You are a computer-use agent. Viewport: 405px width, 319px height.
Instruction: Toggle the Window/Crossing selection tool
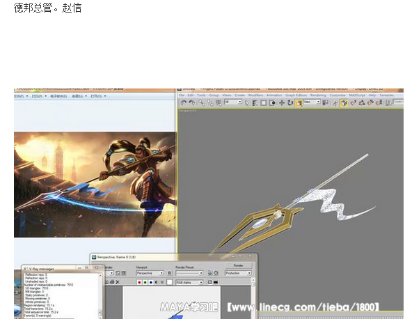(x=273, y=103)
